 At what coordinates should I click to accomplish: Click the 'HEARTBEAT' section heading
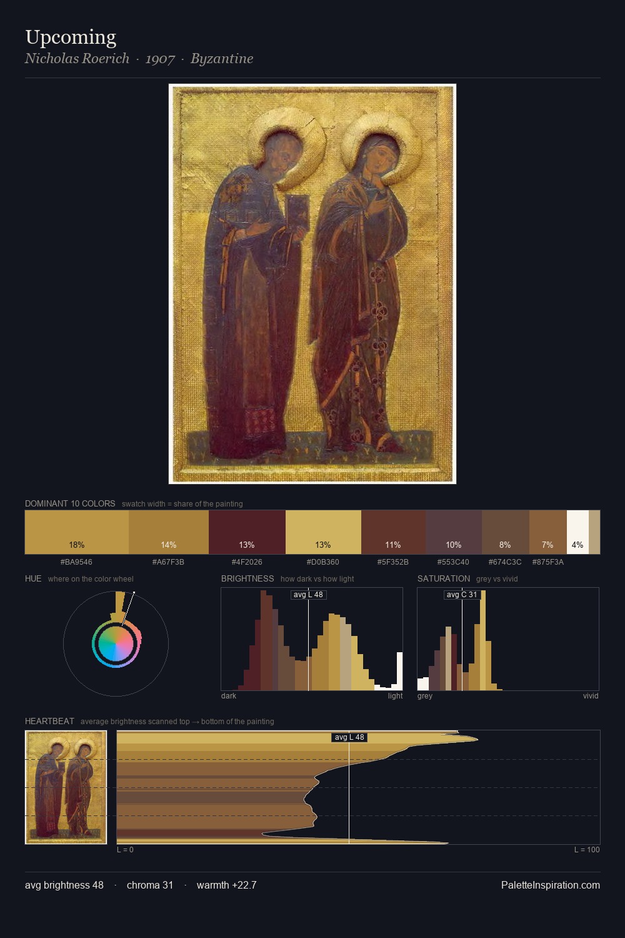click(x=49, y=721)
